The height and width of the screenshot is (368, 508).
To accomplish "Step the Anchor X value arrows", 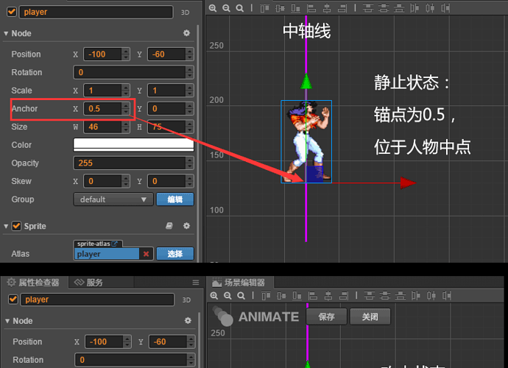I will pos(126,108).
